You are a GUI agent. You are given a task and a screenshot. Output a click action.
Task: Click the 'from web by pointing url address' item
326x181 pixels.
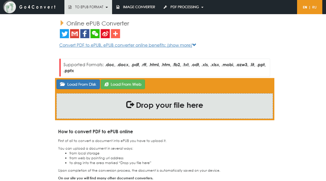(96, 158)
